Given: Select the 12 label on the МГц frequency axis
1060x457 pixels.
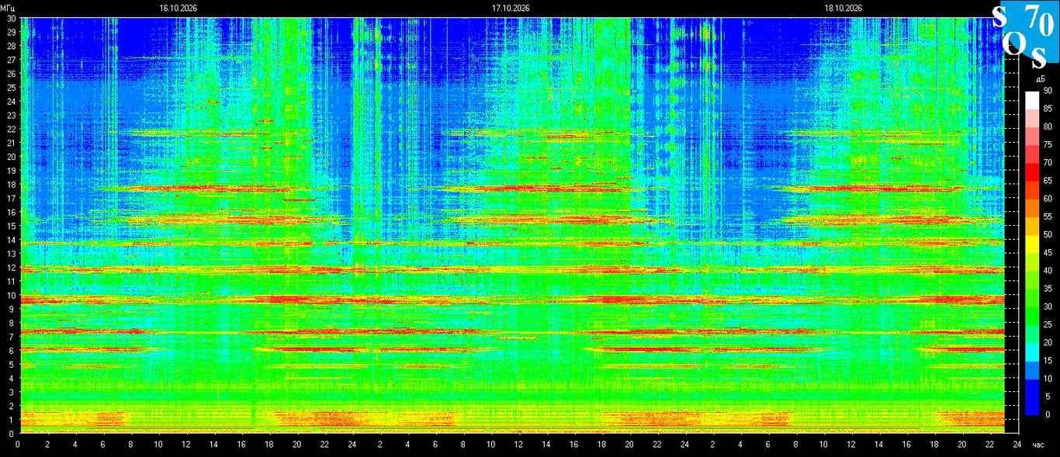Looking at the screenshot, I should click(11, 268).
